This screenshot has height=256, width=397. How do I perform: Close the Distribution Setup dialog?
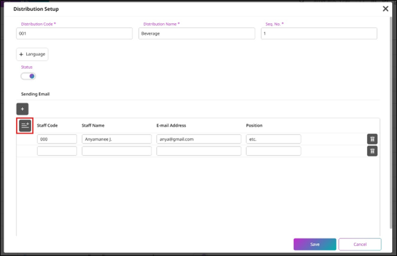coord(385,9)
